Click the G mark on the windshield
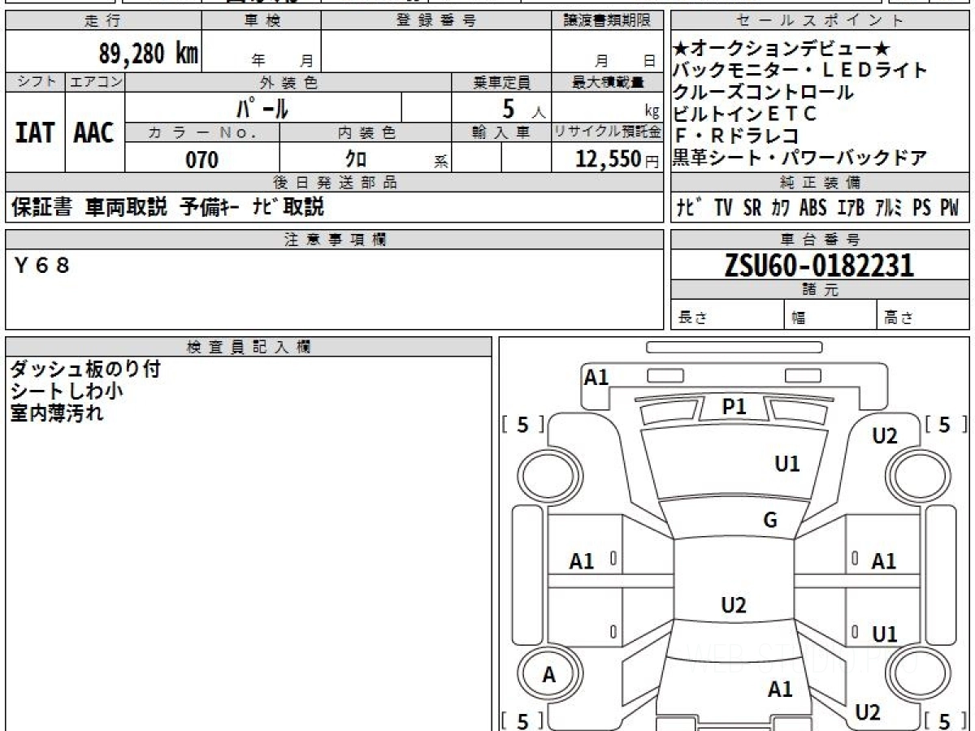The height and width of the screenshot is (731, 975). click(770, 521)
